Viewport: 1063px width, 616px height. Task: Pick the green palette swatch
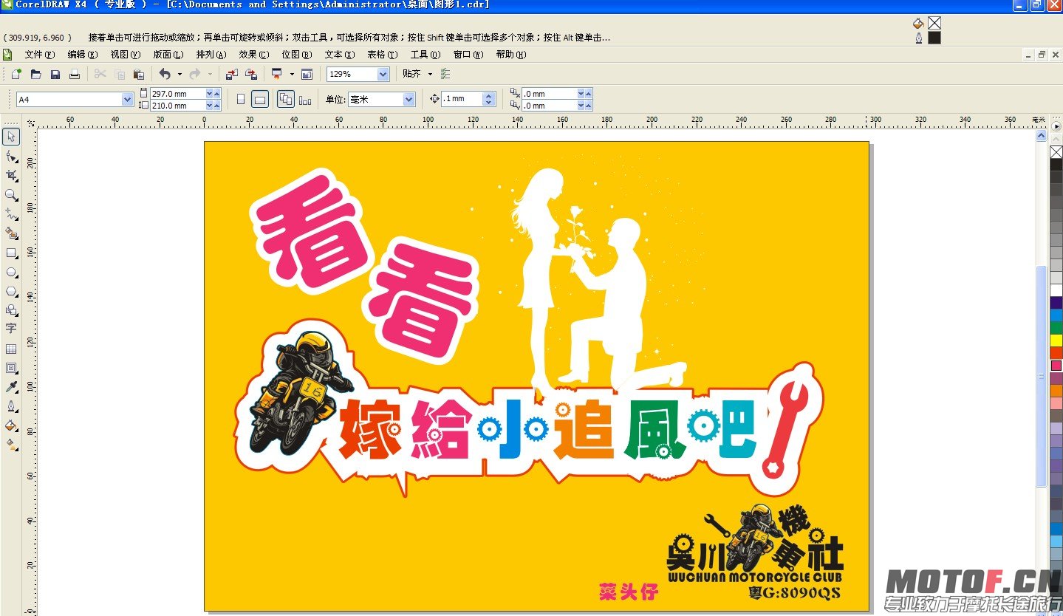1056,328
